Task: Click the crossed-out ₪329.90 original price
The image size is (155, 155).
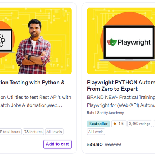Action: click(x=113, y=145)
